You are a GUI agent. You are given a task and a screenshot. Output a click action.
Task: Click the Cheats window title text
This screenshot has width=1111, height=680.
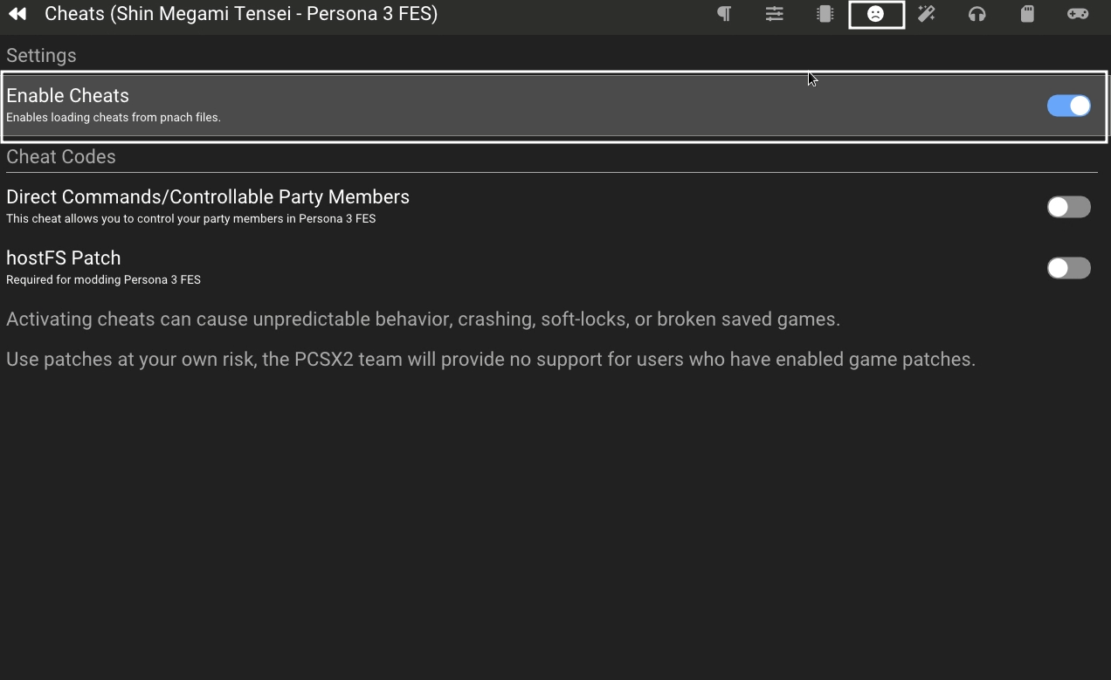click(x=242, y=13)
